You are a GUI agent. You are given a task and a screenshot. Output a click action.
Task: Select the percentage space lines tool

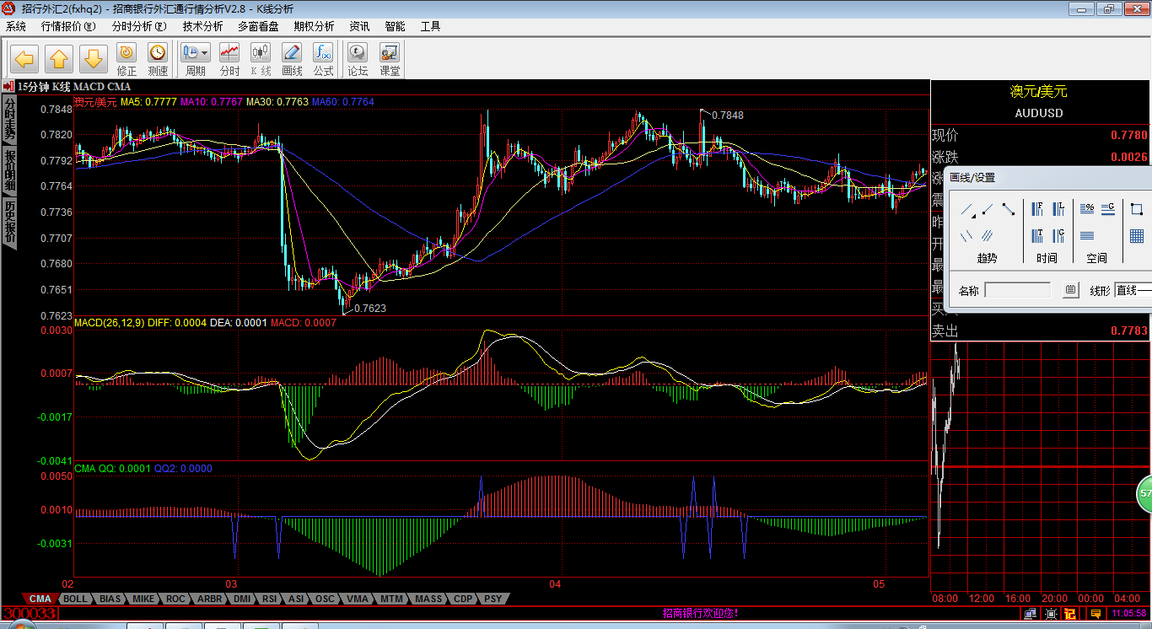1087,208
